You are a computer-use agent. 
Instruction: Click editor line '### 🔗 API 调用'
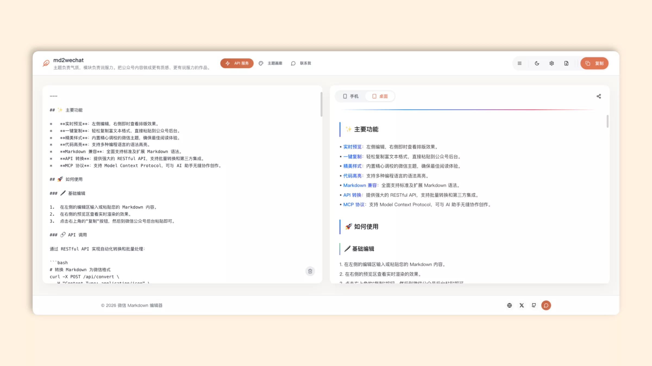click(x=68, y=235)
